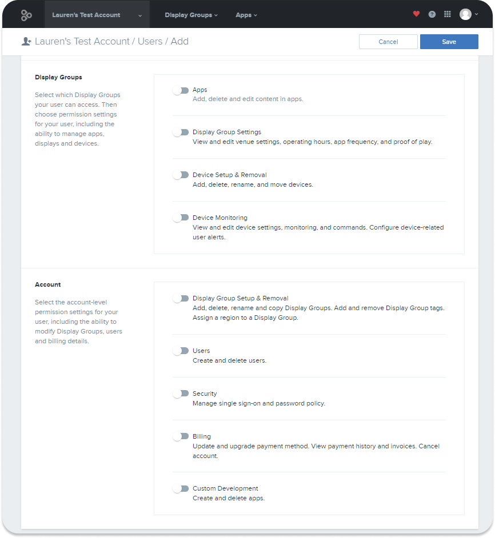Screen dimensions: 495x538
Task: Enable the Users permission switch
Action: (181, 351)
